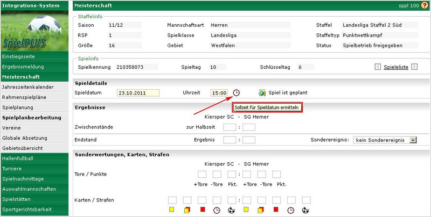Screen dimensions: 431x217
Task: Click the Spieldatum field showing 23.10.2011
Action: pyautogui.click(x=138, y=92)
